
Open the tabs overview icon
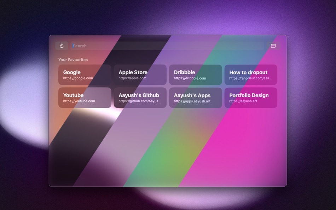[x=273, y=46]
